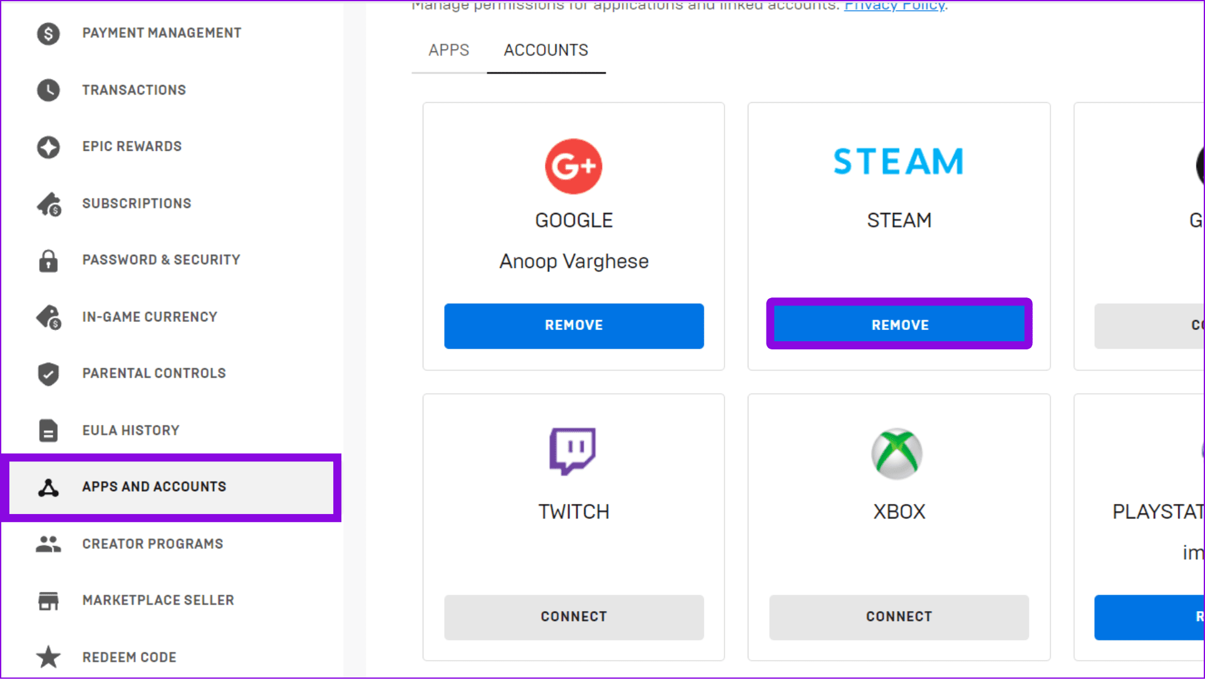
Task: Open EULA History page
Action: point(131,431)
